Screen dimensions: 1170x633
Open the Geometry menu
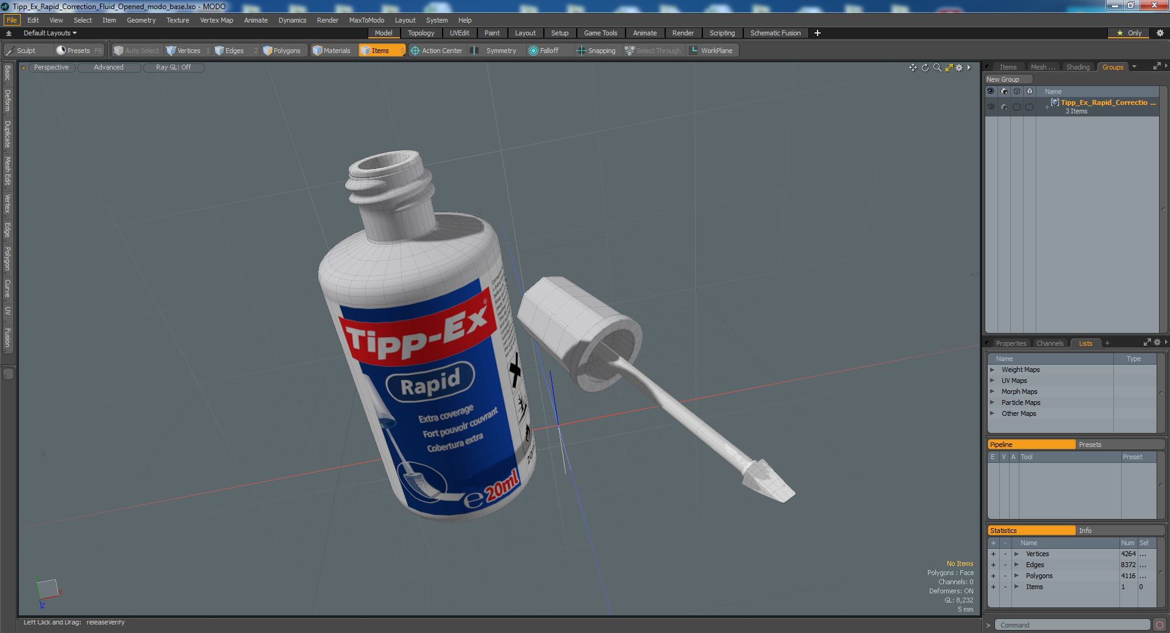click(x=141, y=20)
